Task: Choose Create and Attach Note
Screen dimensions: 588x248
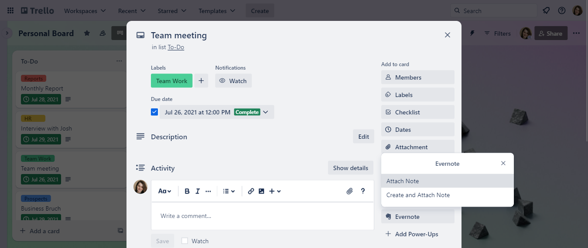Action: 418,195
